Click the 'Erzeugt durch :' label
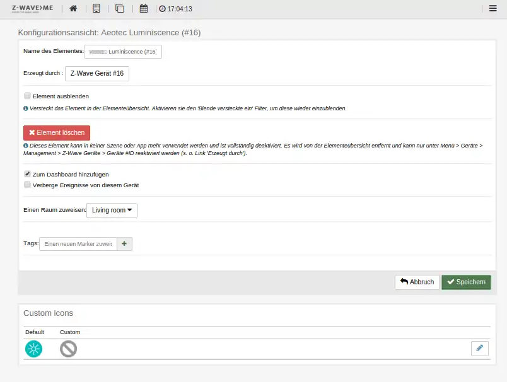Viewport: 507px width, 382px height. click(x=43, y=73)
